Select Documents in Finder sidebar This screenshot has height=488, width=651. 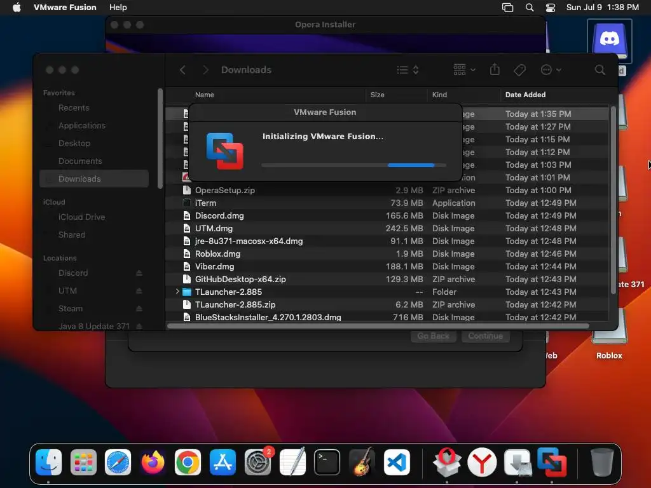pyautogui.click(x=94, y=161)
